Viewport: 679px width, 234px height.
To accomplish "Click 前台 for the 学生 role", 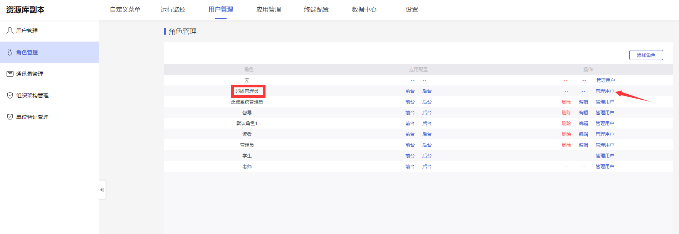I will [410, 156].
